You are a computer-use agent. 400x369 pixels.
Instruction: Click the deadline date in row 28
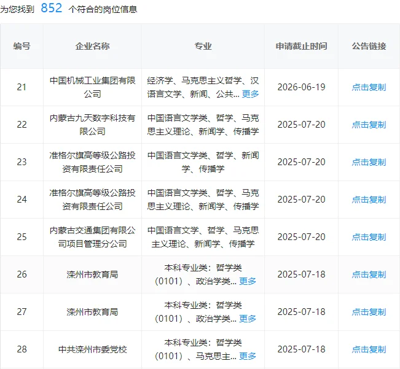301,349
